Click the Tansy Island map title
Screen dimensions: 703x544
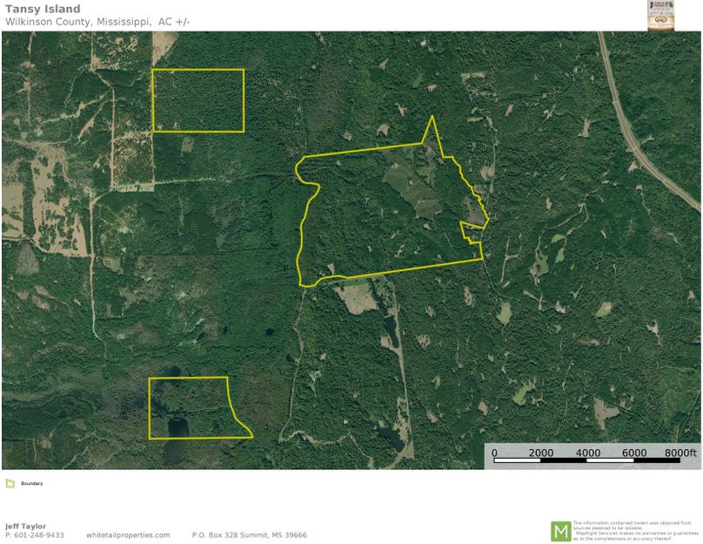pyautogui.click(x=42, y=10)
